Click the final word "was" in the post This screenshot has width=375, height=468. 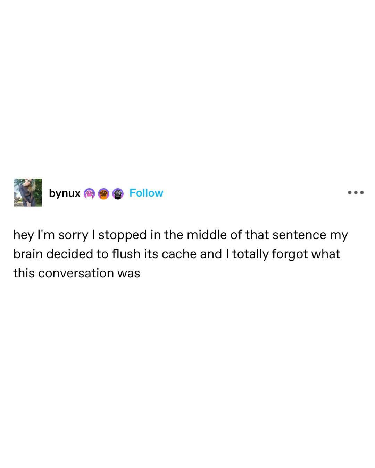(128, 274)
